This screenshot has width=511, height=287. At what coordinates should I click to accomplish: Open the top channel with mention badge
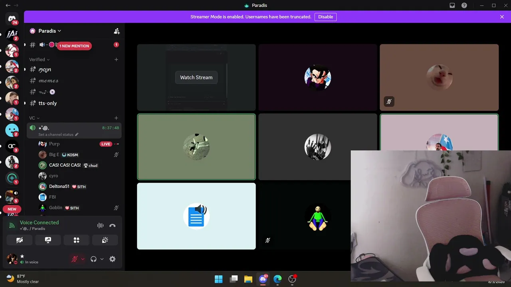(74, 45)
